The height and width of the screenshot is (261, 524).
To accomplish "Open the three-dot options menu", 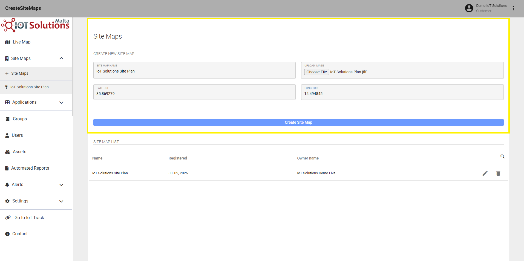I will pos(513,8).
